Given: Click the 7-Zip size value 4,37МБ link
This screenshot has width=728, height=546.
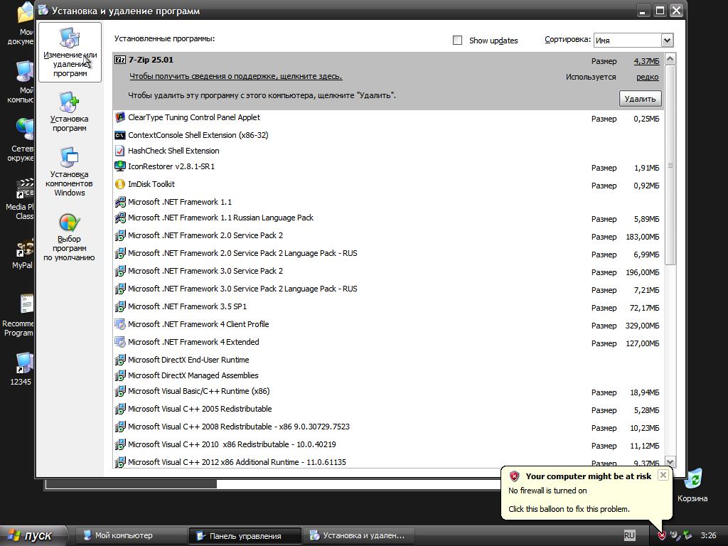Looking at the screenshot, I should point(646,61).
